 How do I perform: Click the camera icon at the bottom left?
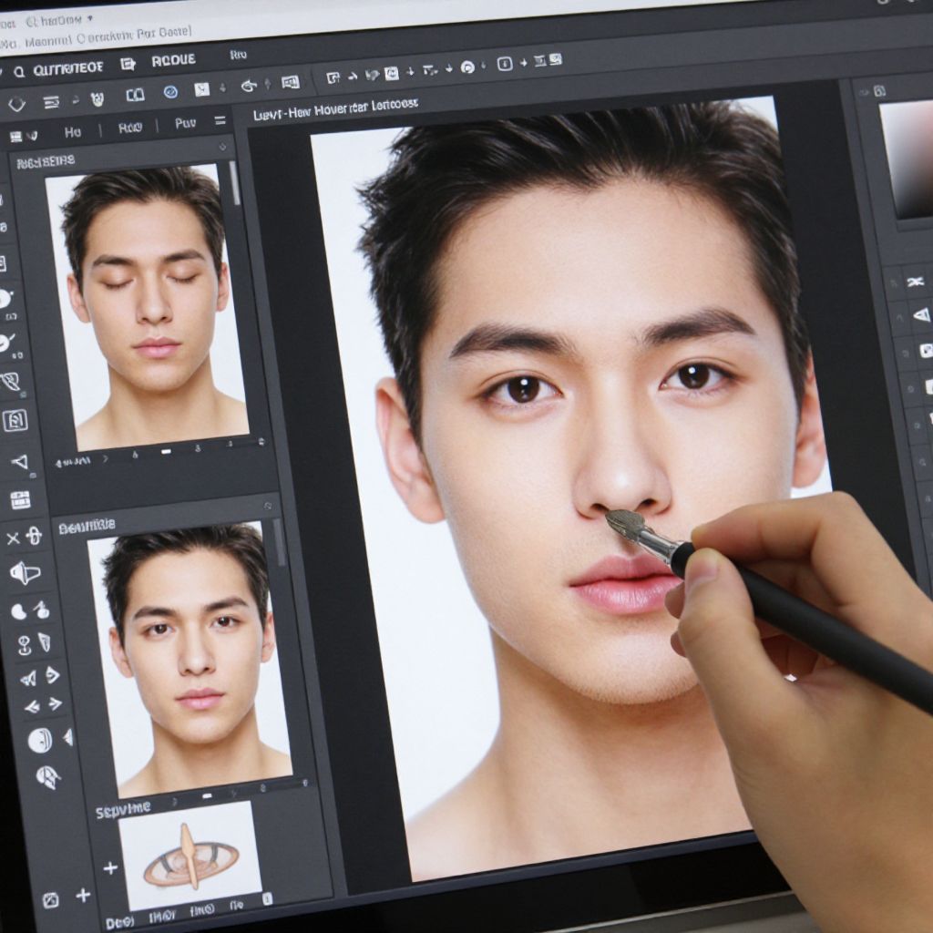pyautogui.click(x=51, y=899)
